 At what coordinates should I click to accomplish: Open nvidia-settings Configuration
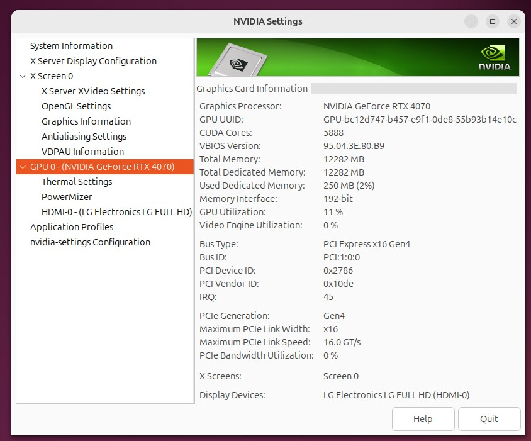coord(90,242)
